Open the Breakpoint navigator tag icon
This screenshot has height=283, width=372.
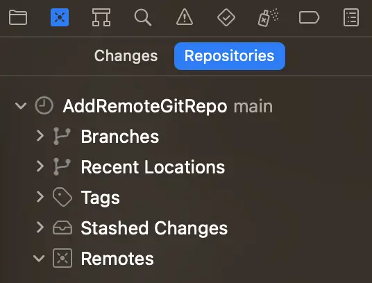click(309, 17)
